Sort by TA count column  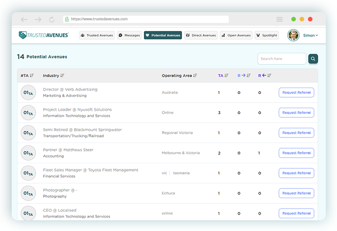click(226, 75)
